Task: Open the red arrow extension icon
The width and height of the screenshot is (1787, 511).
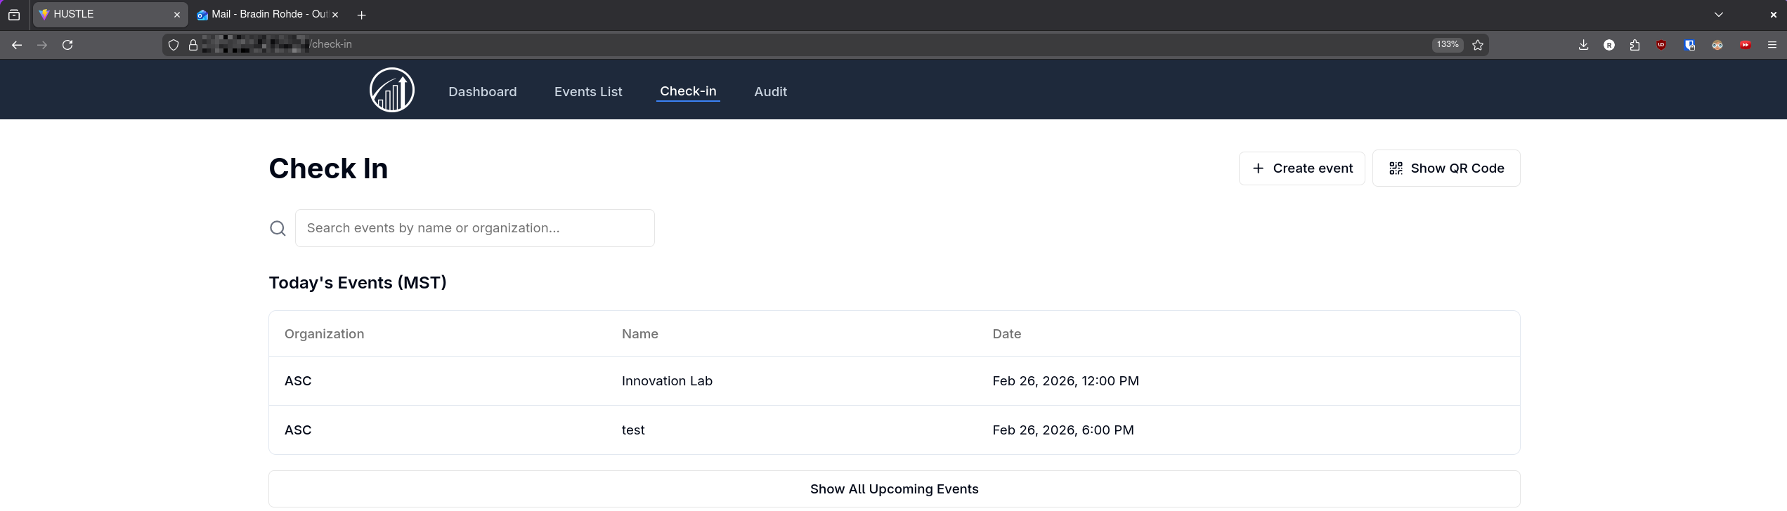Action: coord(1746,45)
